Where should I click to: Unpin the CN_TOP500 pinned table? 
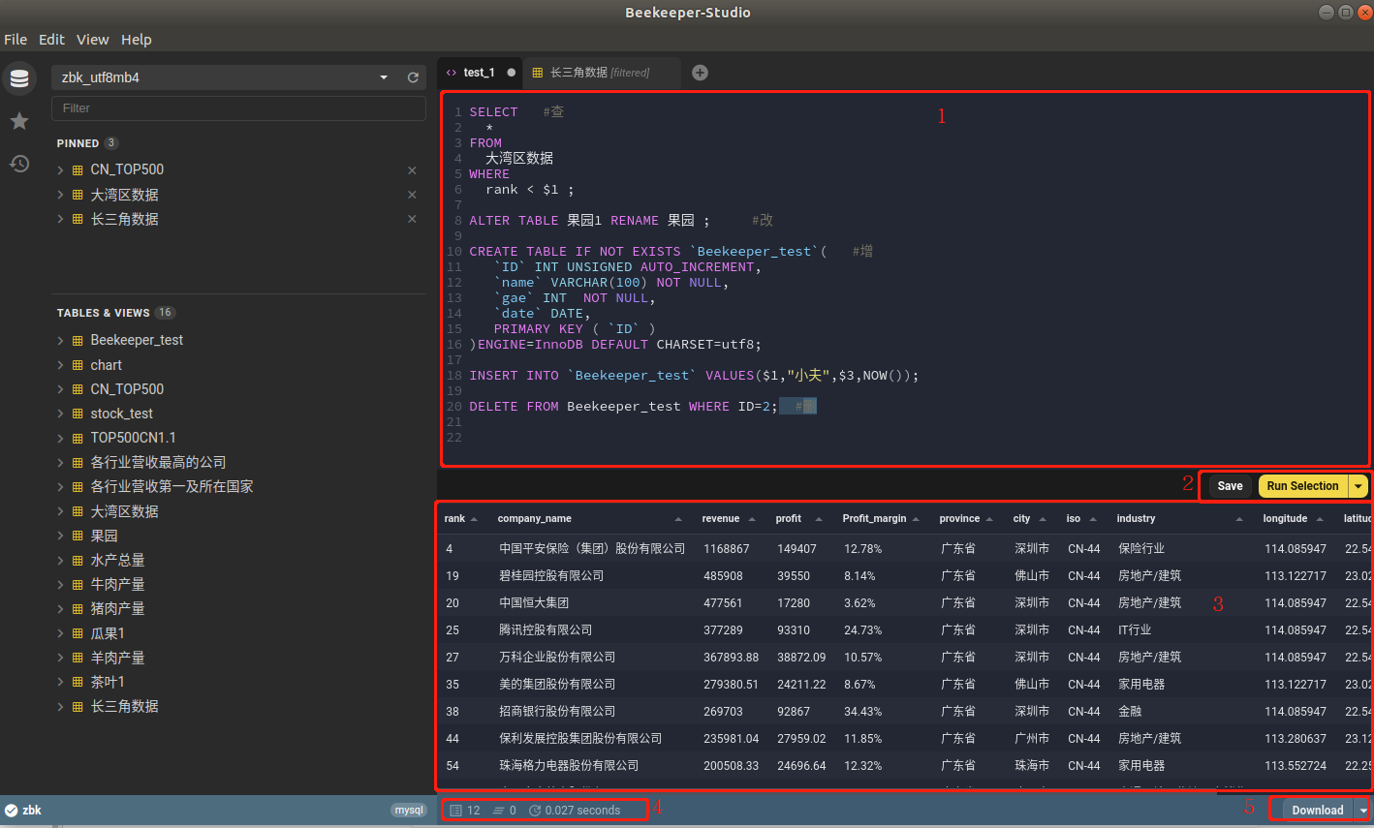point(412,170)
